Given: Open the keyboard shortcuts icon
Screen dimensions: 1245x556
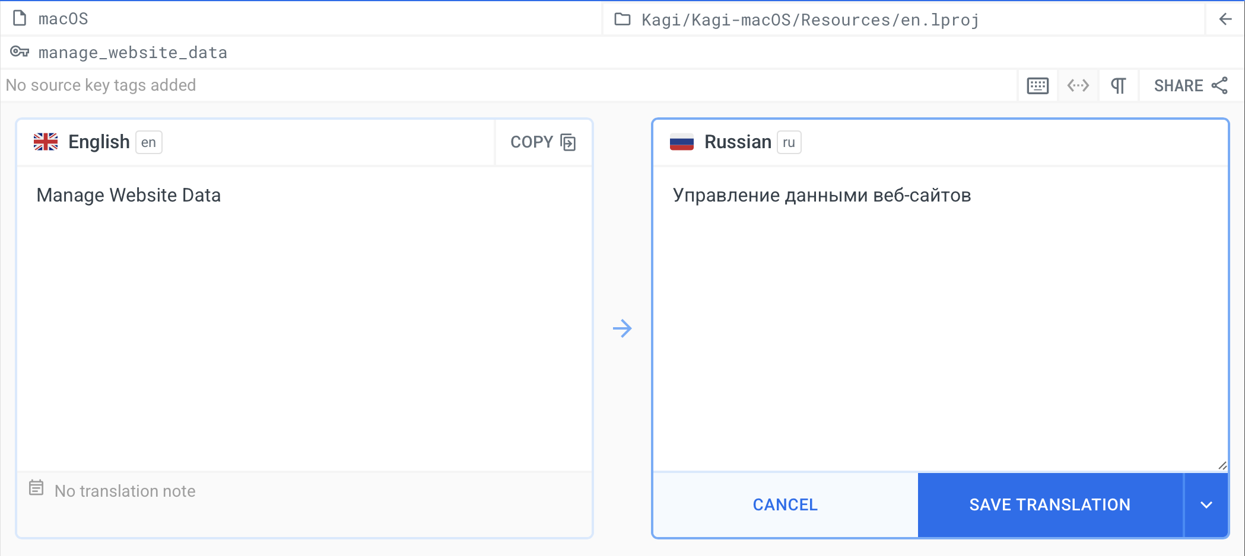Looking at the screenshot, I should coord(1037,86).
